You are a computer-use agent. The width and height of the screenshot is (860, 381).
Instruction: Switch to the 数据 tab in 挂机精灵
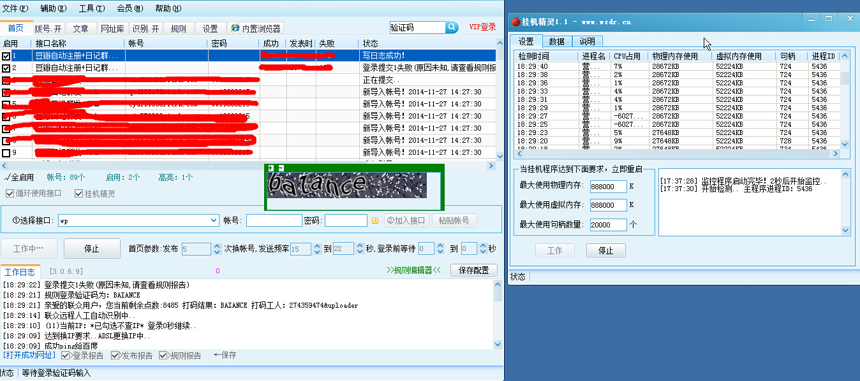click(x=556, y=41)
